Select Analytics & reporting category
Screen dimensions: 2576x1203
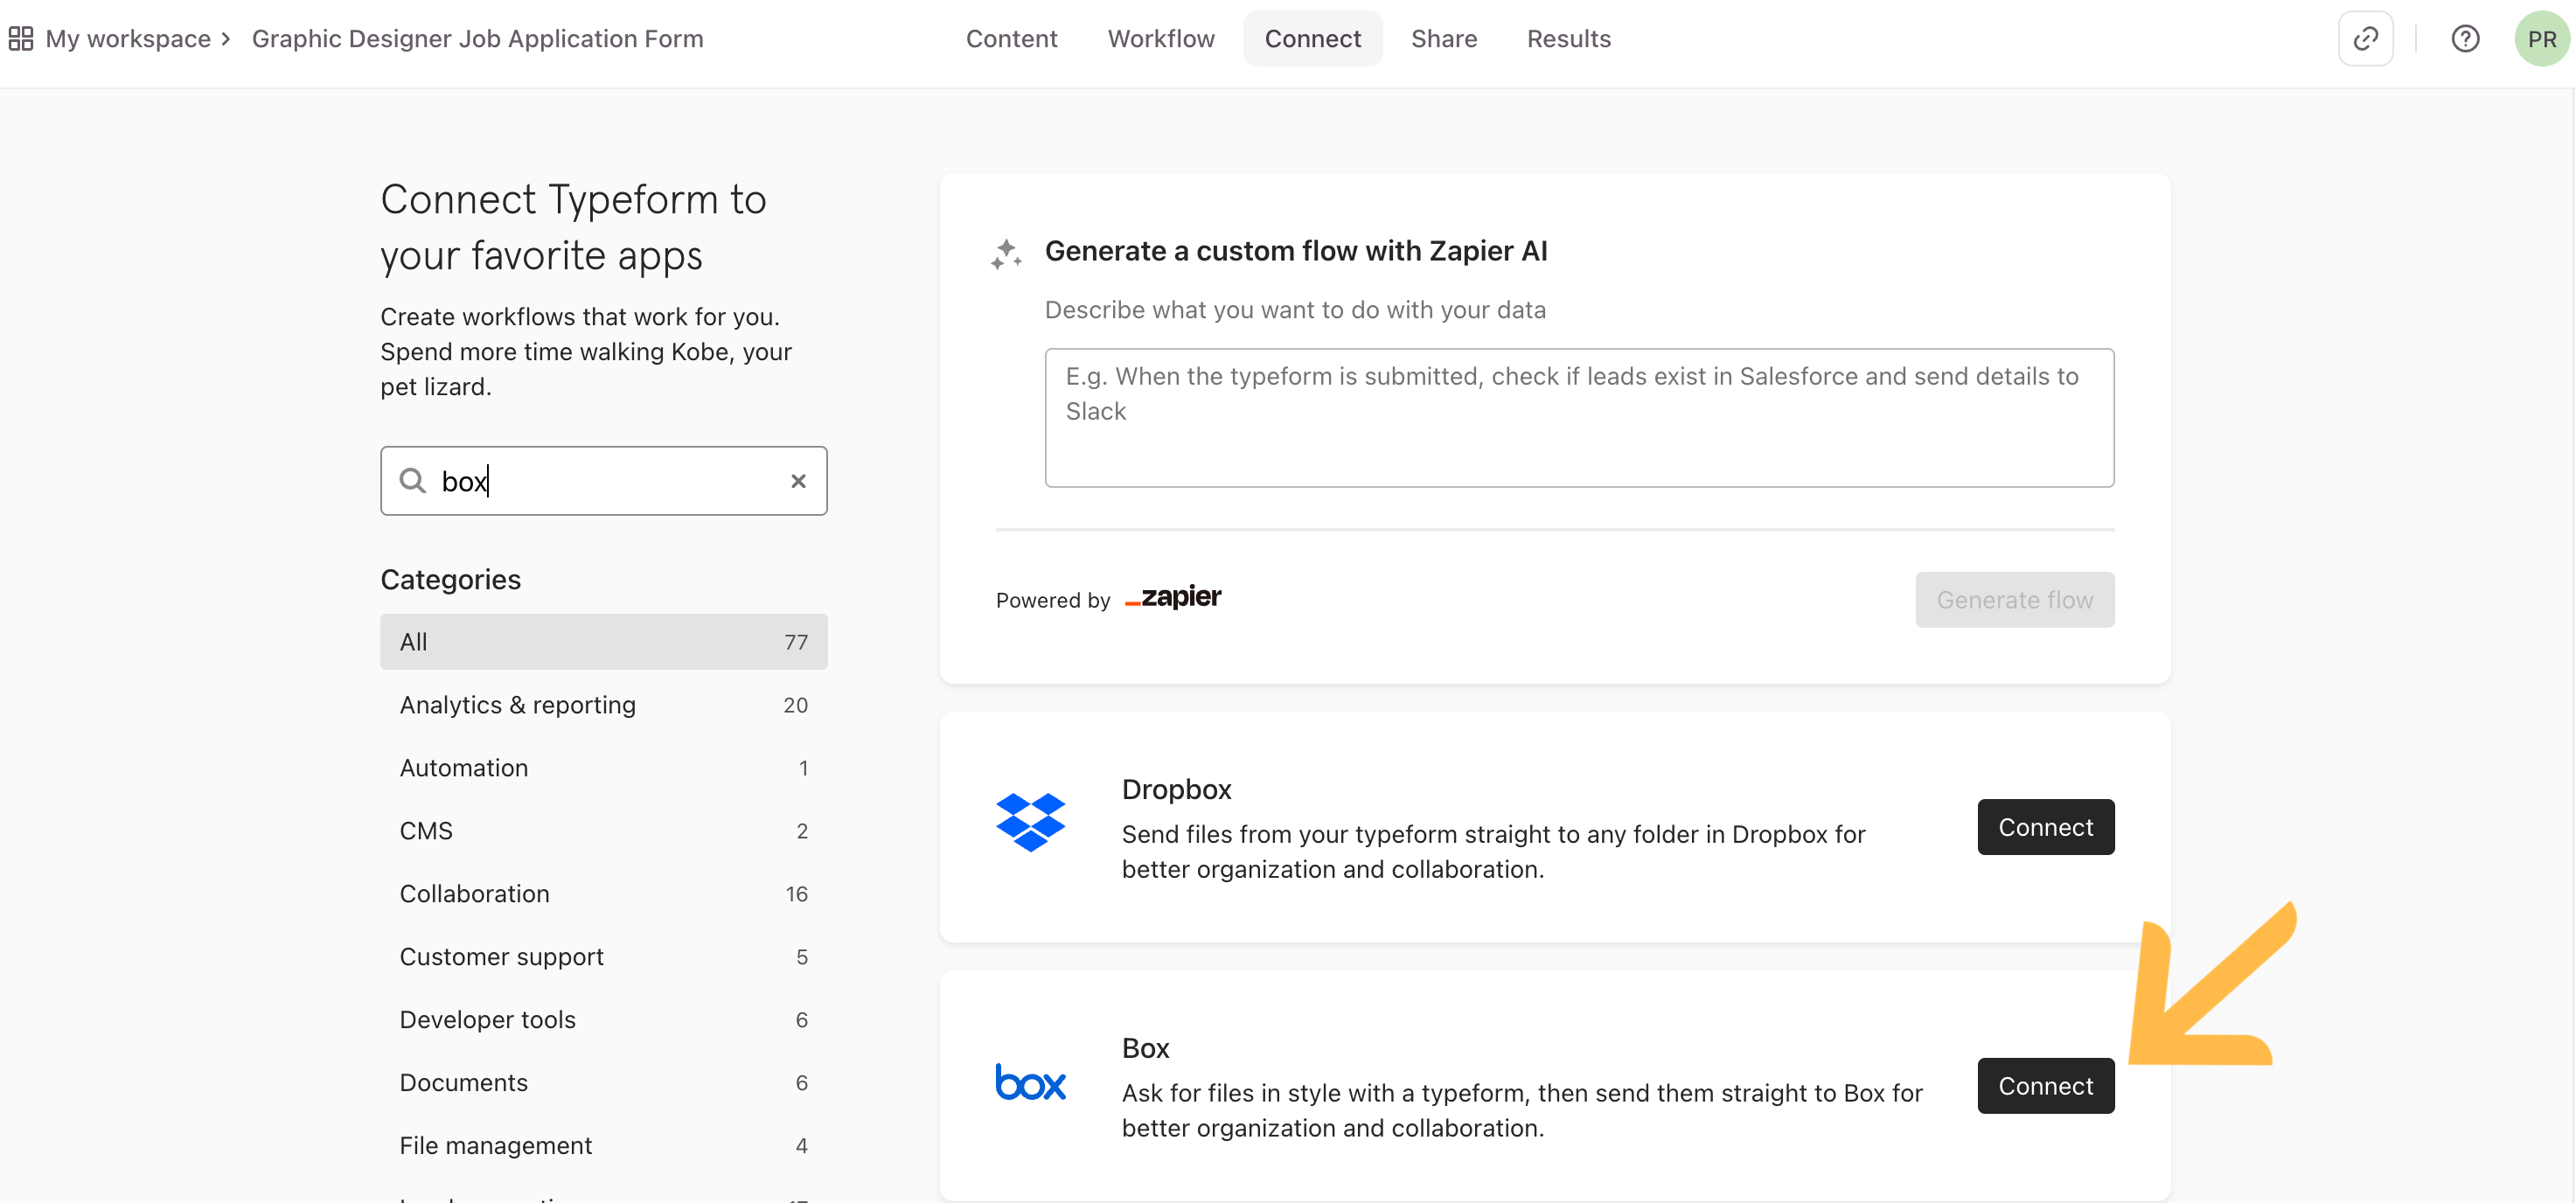point(604,705)
